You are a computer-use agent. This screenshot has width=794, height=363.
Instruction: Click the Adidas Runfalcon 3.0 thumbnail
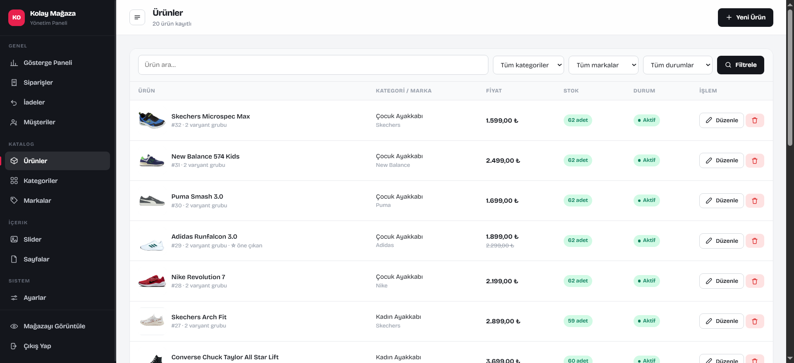pyautogui.click(x=152, y=241)
